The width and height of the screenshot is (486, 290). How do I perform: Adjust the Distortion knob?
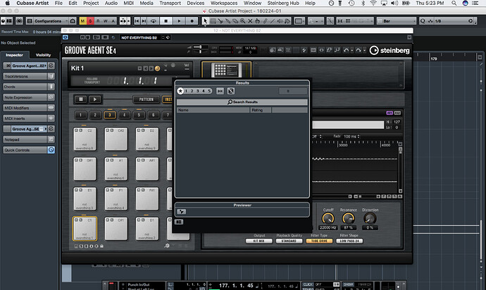coord(370,219)
